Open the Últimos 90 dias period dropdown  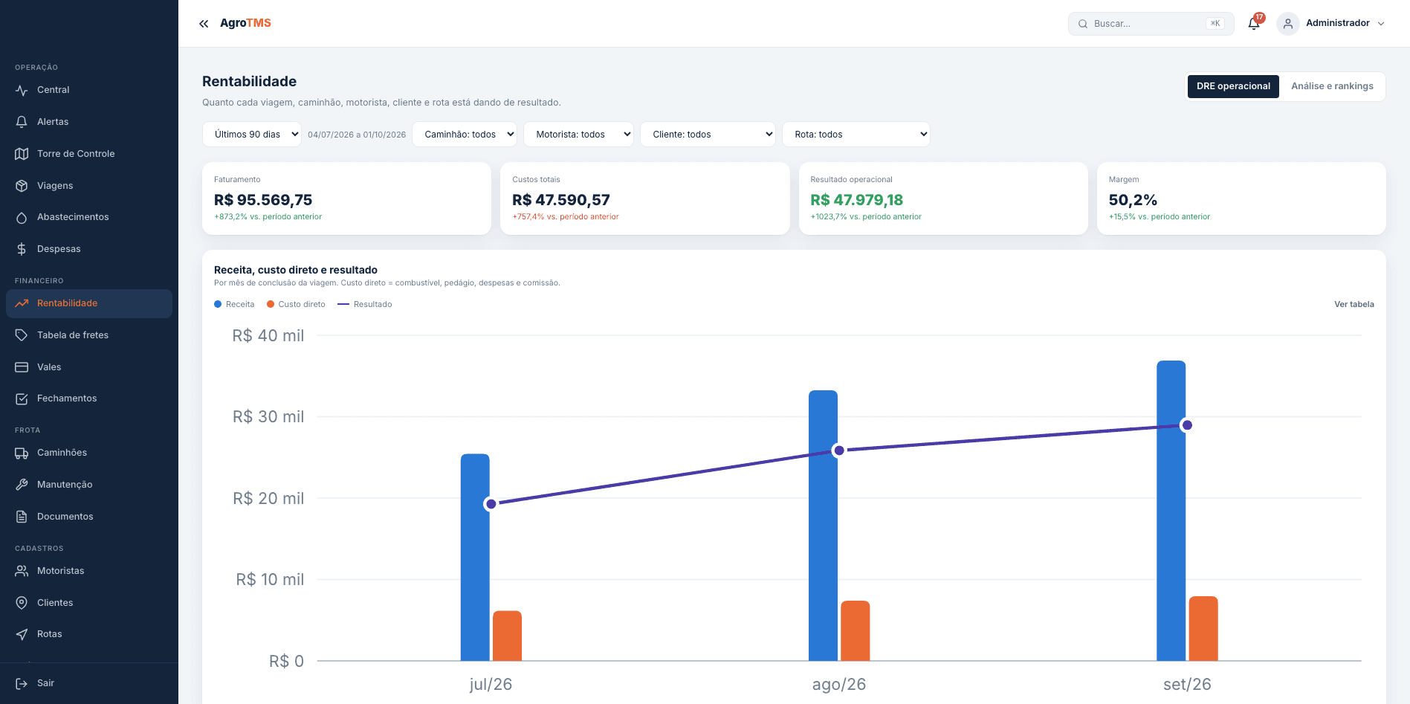(x=252, y=135)
